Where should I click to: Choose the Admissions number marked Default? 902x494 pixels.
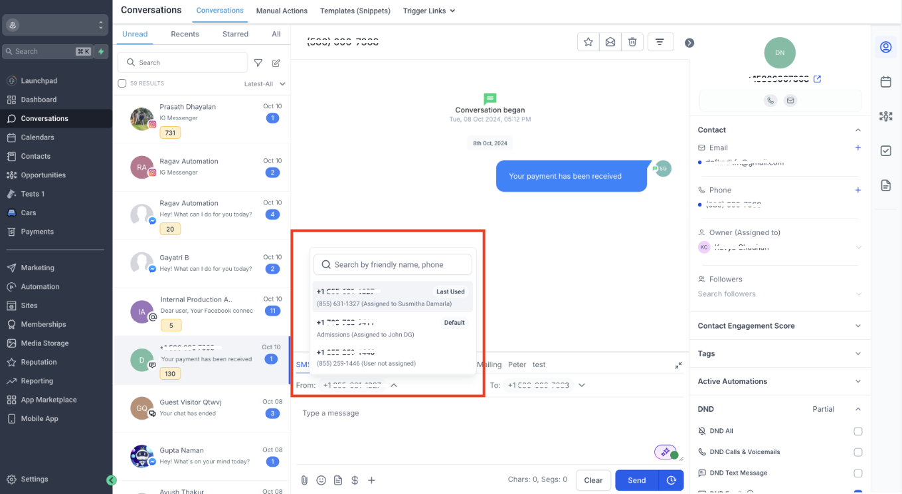point(393,328)
